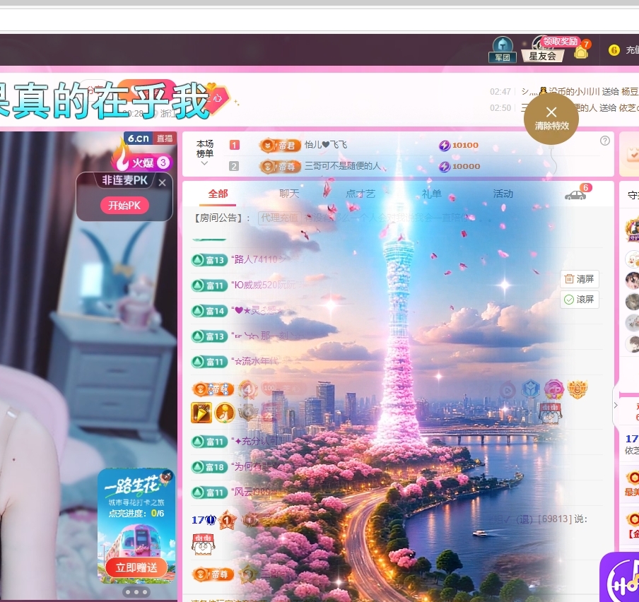Image resolution: width=639 pixels, height=602 pixels.
Task: Select ranked user 怡儿♥飞飞
Action: [x=326, y=145]
